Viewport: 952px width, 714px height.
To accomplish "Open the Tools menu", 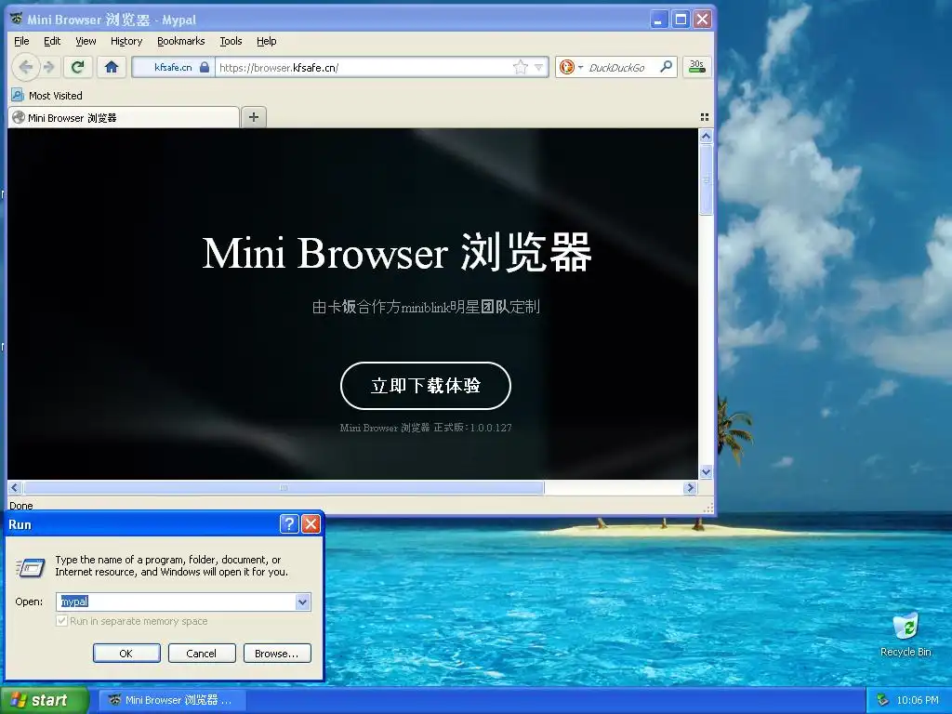I will pos(231,41).
